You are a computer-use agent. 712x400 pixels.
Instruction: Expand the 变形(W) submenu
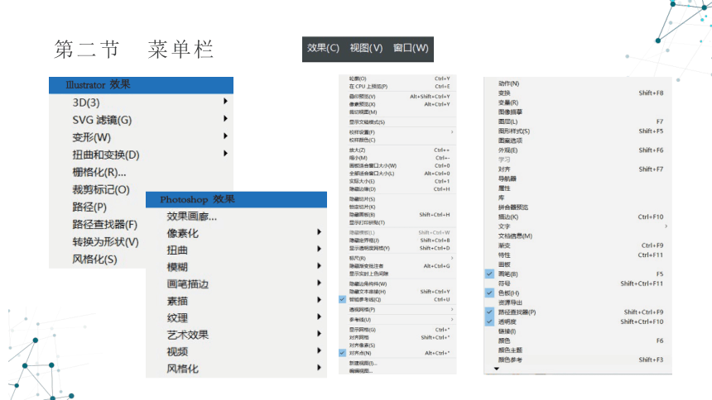(142, 137)
